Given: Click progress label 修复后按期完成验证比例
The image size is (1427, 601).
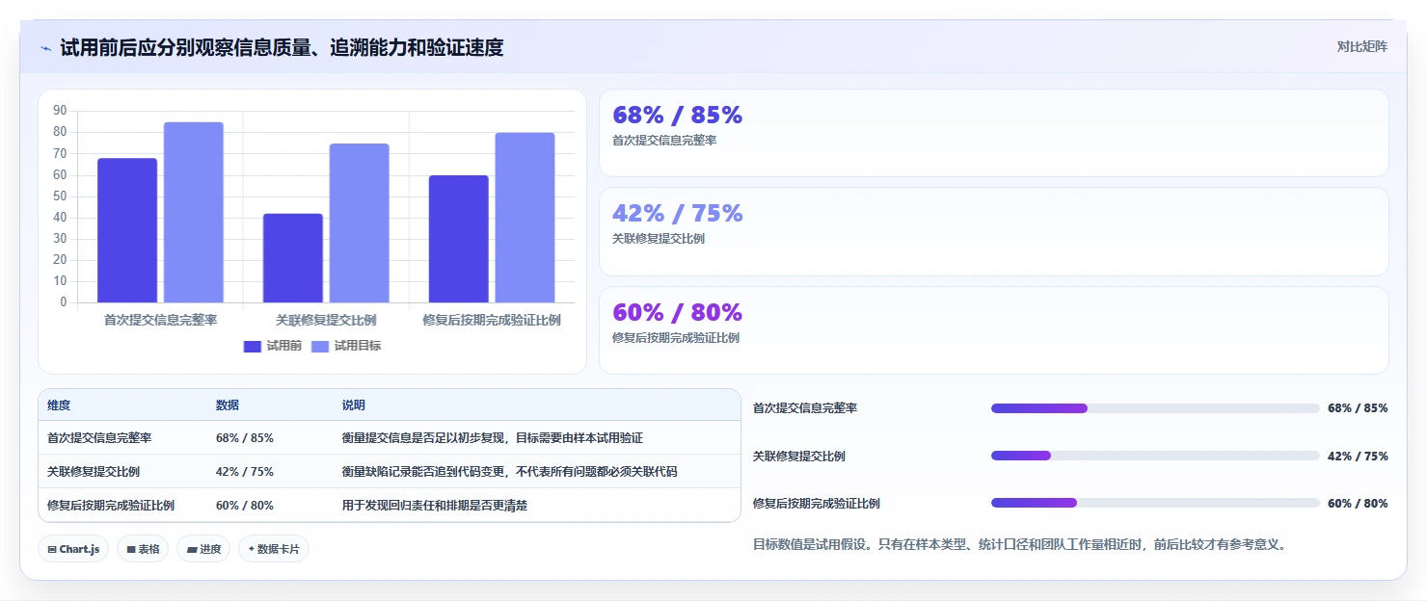Looking at the screenshot, I should (817, 503).
